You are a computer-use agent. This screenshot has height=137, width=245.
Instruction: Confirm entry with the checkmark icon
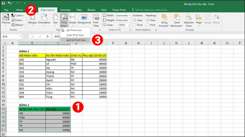pyautogui.click(x=40, y=36)
